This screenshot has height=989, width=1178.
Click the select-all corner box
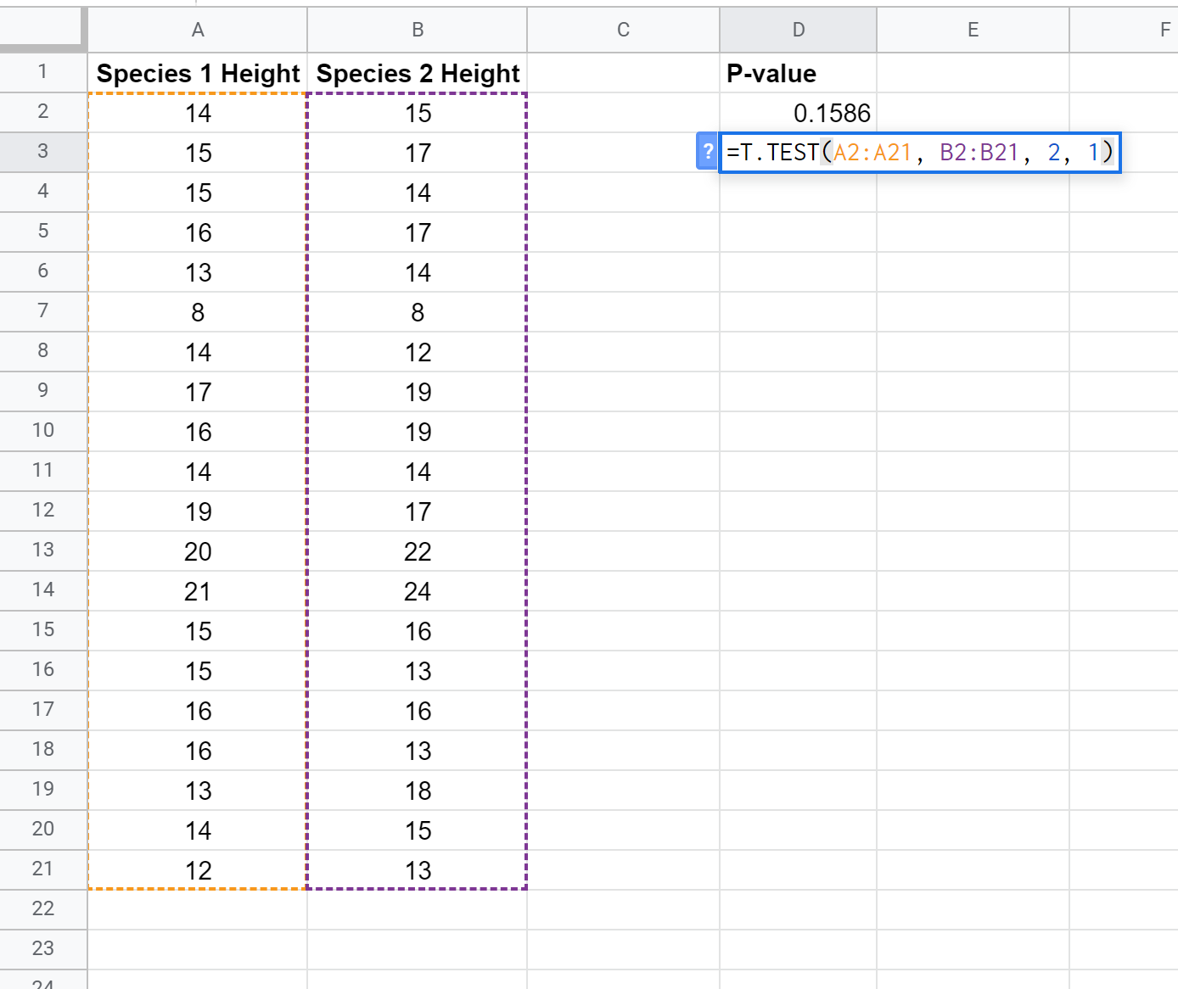click(42, 30)
